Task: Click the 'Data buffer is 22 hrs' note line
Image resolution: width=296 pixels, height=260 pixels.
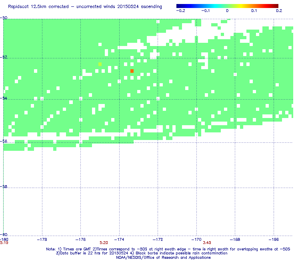Action: [x=142, y=253]
